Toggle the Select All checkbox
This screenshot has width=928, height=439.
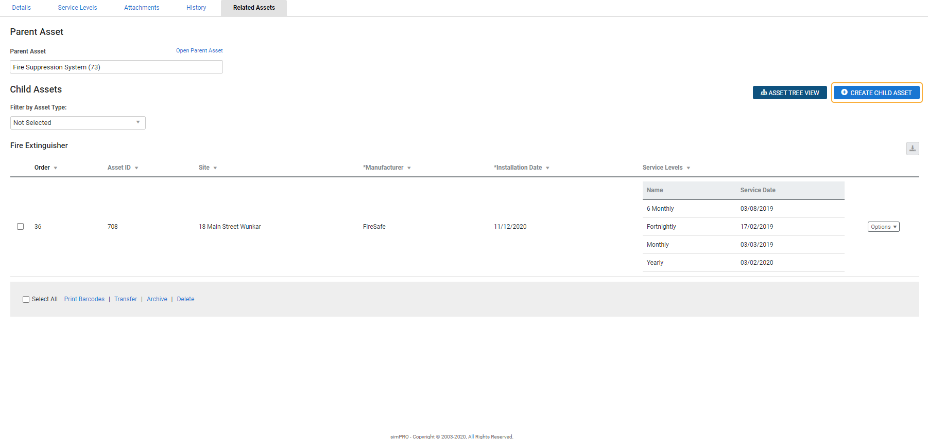26,299
